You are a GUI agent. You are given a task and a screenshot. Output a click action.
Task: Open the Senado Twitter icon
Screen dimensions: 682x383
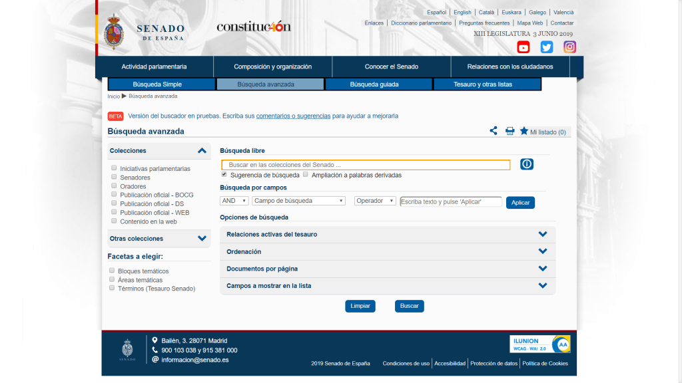pyautogui.click(x=547, y=47)
